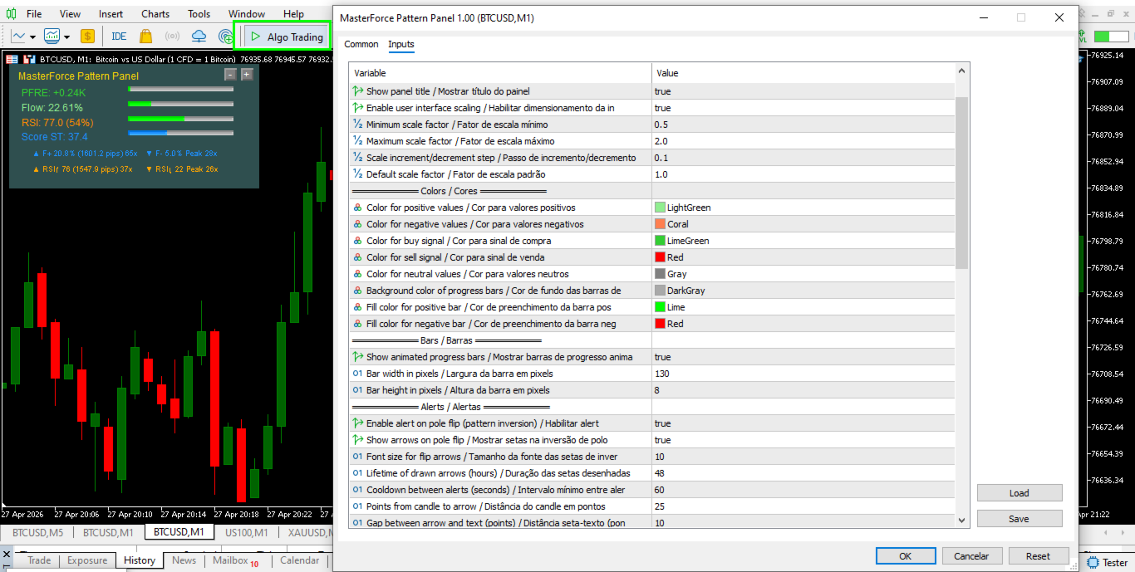Click the Reset button
This screenshot has height=572, width=1135.
(1038, 556)
